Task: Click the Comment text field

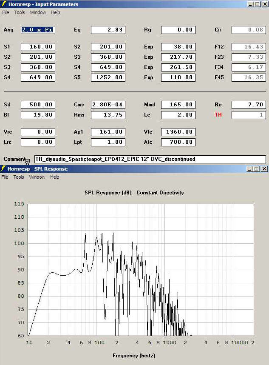Action: [x=150, y=159]
